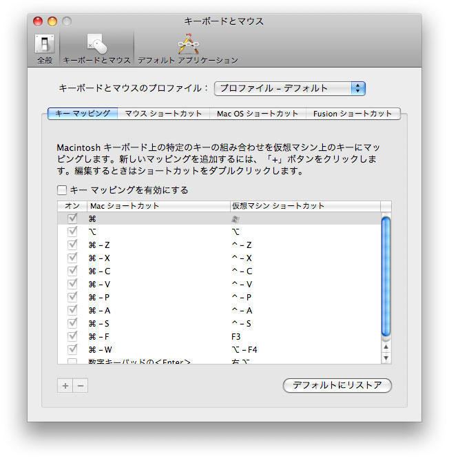
Task: Click the scrollbar up arrow in mapping list
Action: coord(386,347)
